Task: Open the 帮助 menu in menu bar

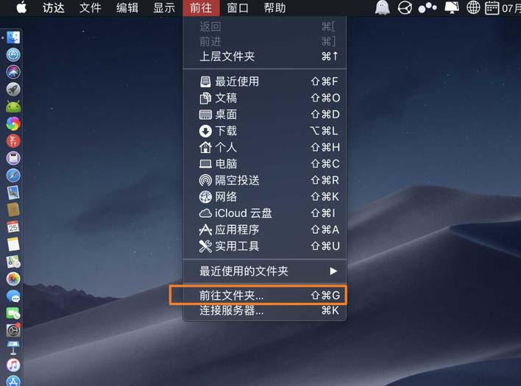Action: pos(274,7)
